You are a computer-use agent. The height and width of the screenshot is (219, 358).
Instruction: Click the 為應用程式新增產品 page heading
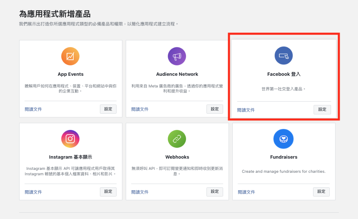pos(55,14)
